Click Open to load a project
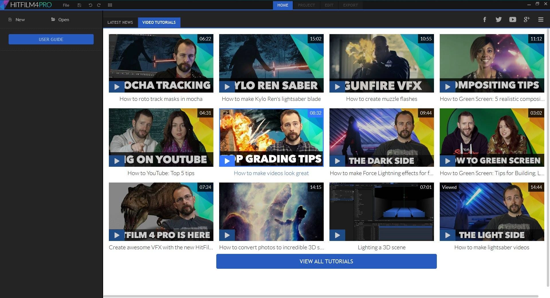 click(x=60, y=19)
